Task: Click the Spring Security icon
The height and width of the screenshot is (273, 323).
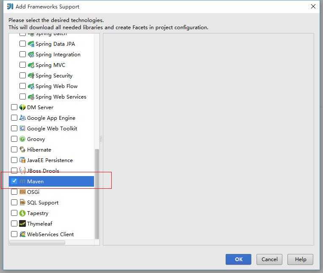Action: tap(31, 76)
